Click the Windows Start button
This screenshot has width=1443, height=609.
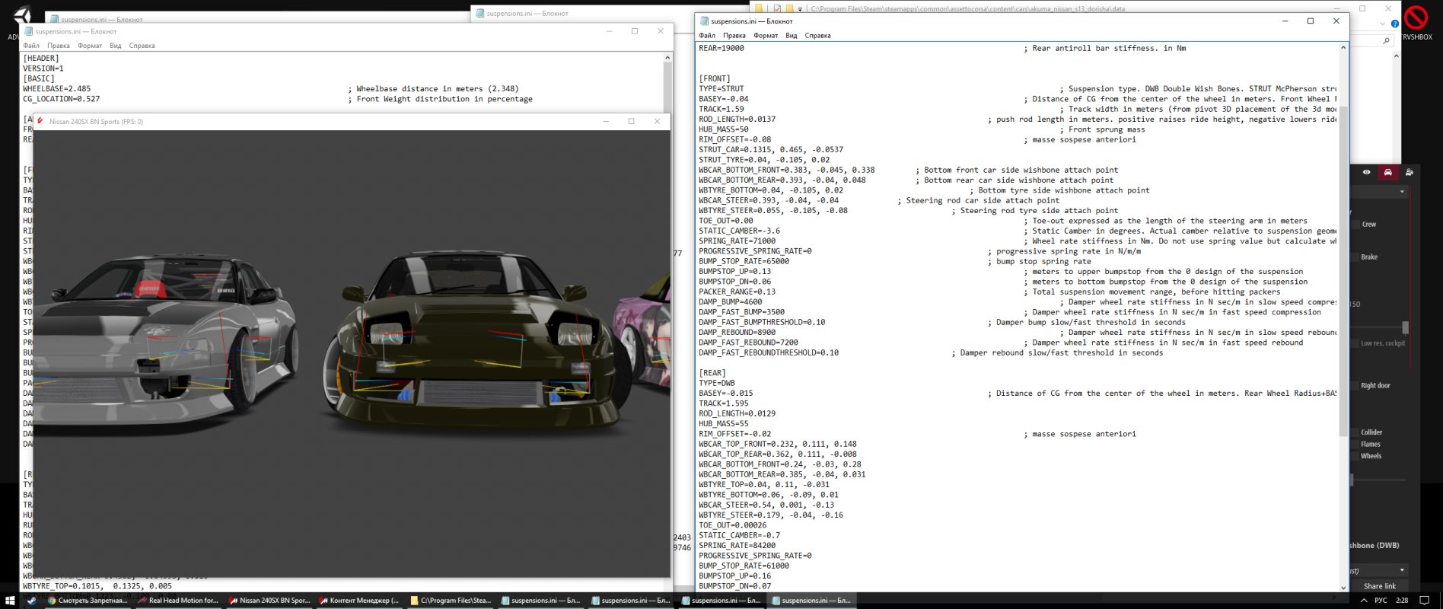click(10, 601)
